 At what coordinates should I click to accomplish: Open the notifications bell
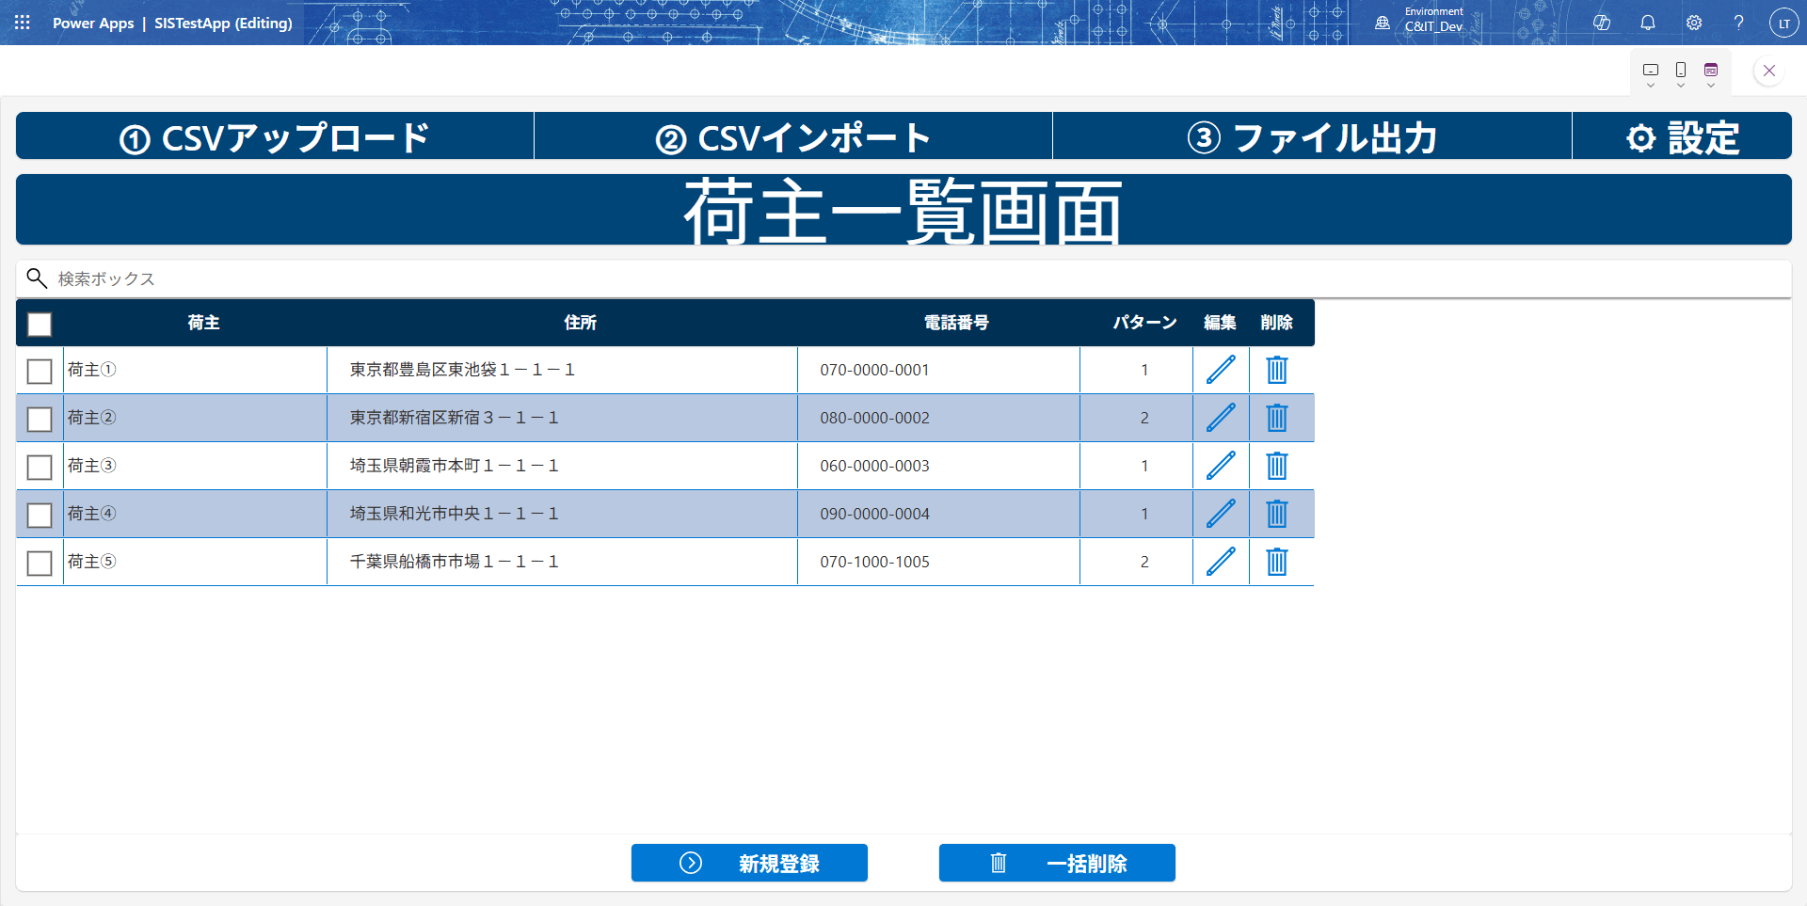(x=1648, y=23)
